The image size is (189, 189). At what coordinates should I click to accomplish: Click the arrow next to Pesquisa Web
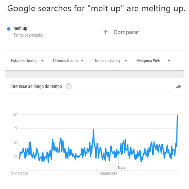click(169, 61)
